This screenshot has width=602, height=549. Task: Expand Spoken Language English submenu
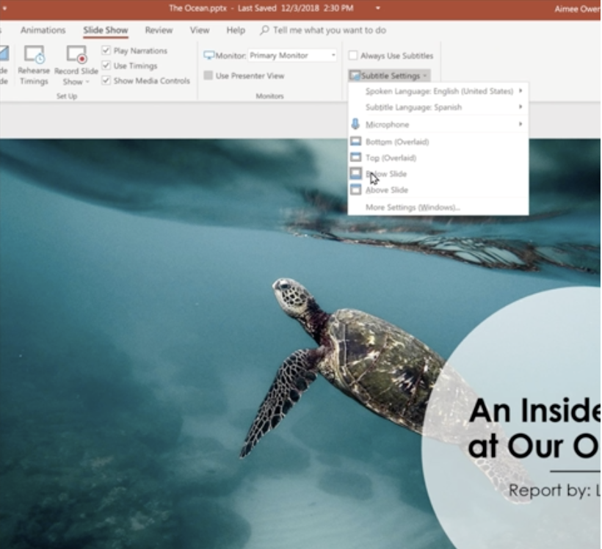point(439,91)
